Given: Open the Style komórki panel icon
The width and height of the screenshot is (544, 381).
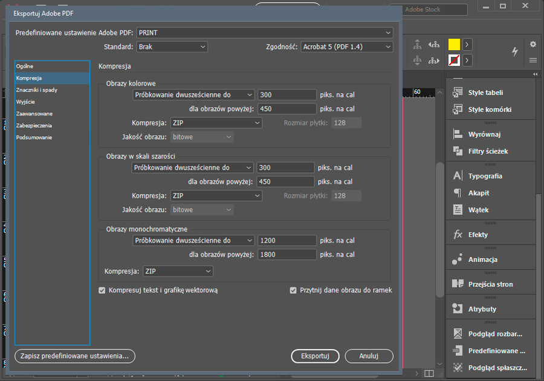Looking at the screenshot, I should pyautogui.click(x=458, y=109).
